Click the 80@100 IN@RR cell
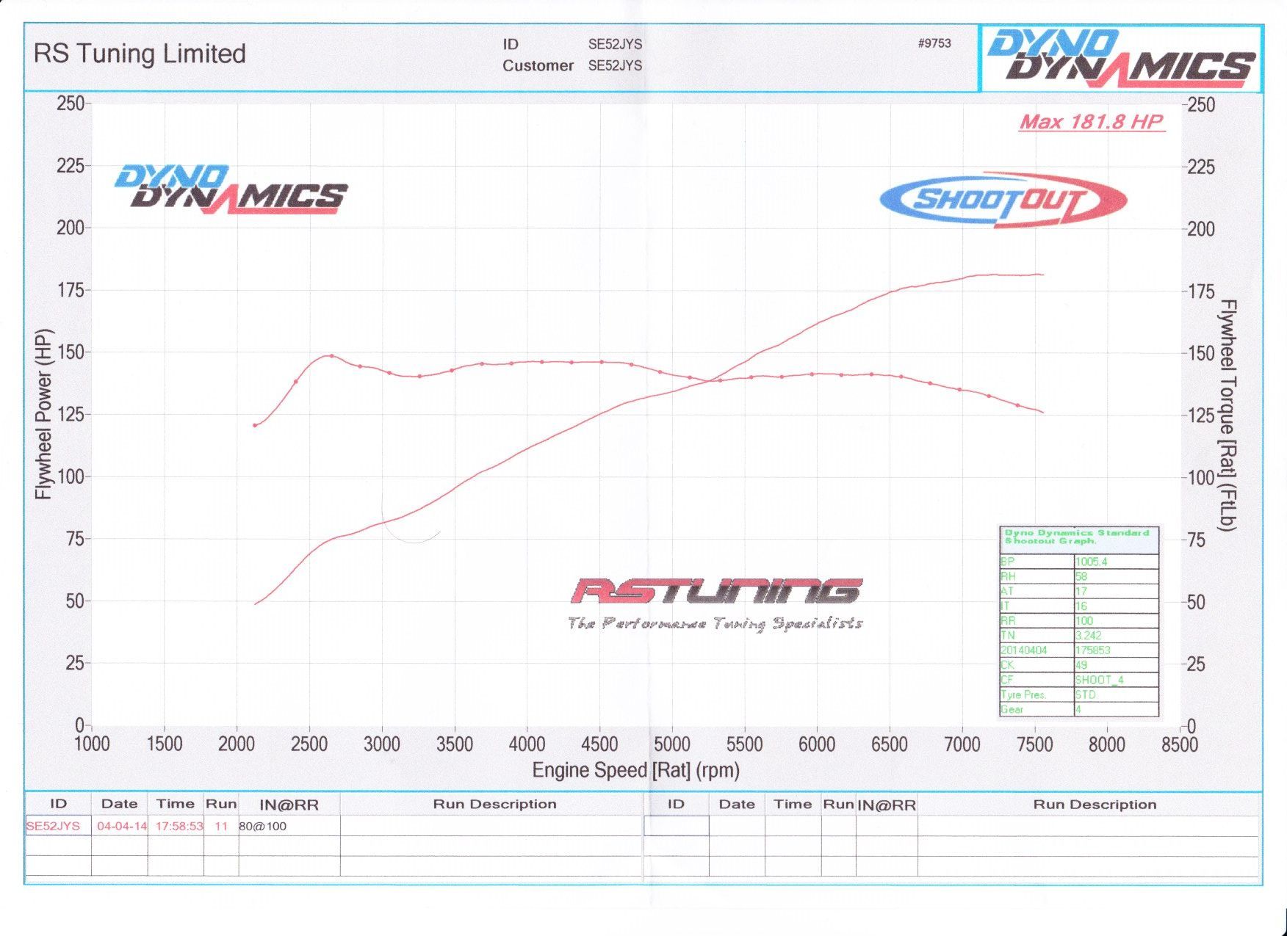1287x936 pixels. tap(263, 826)
